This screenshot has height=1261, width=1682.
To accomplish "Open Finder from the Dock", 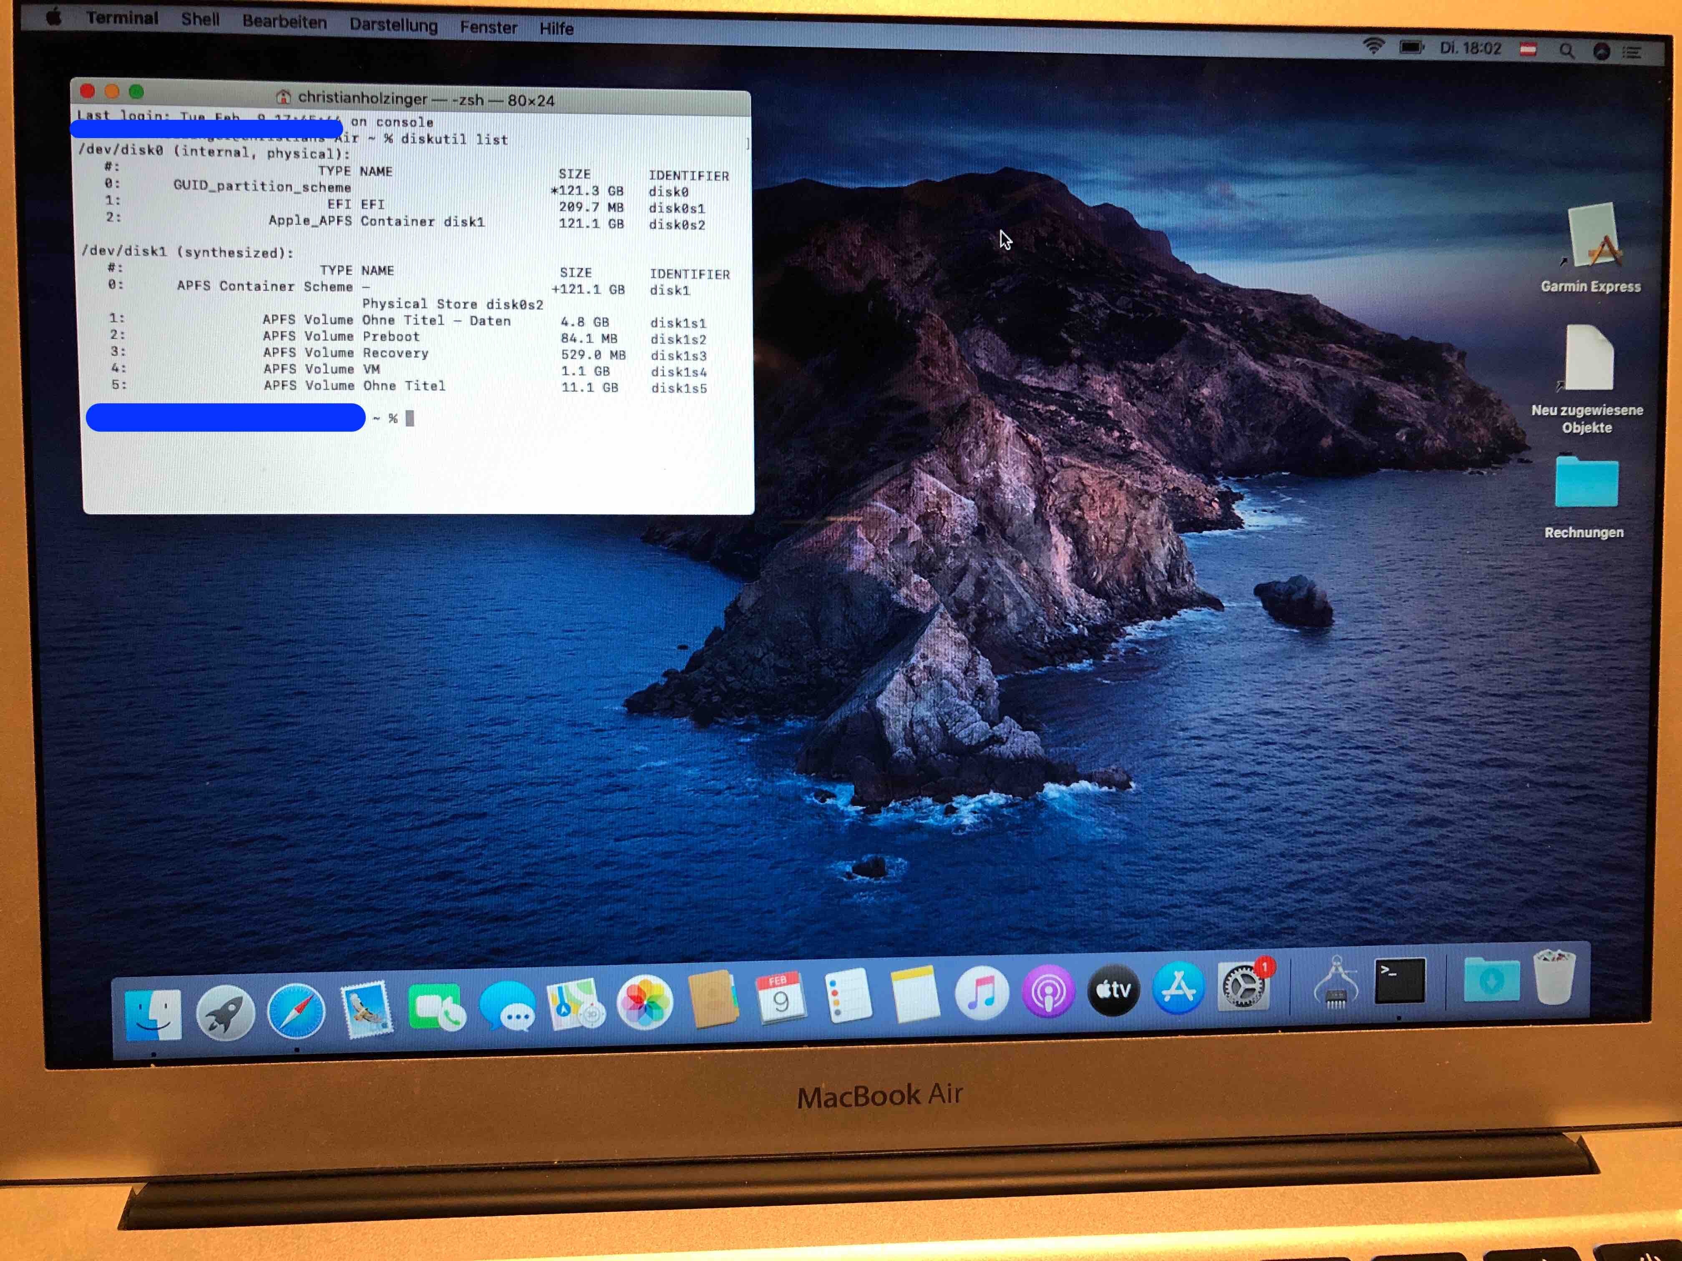I will click(x=153, y=1015).
